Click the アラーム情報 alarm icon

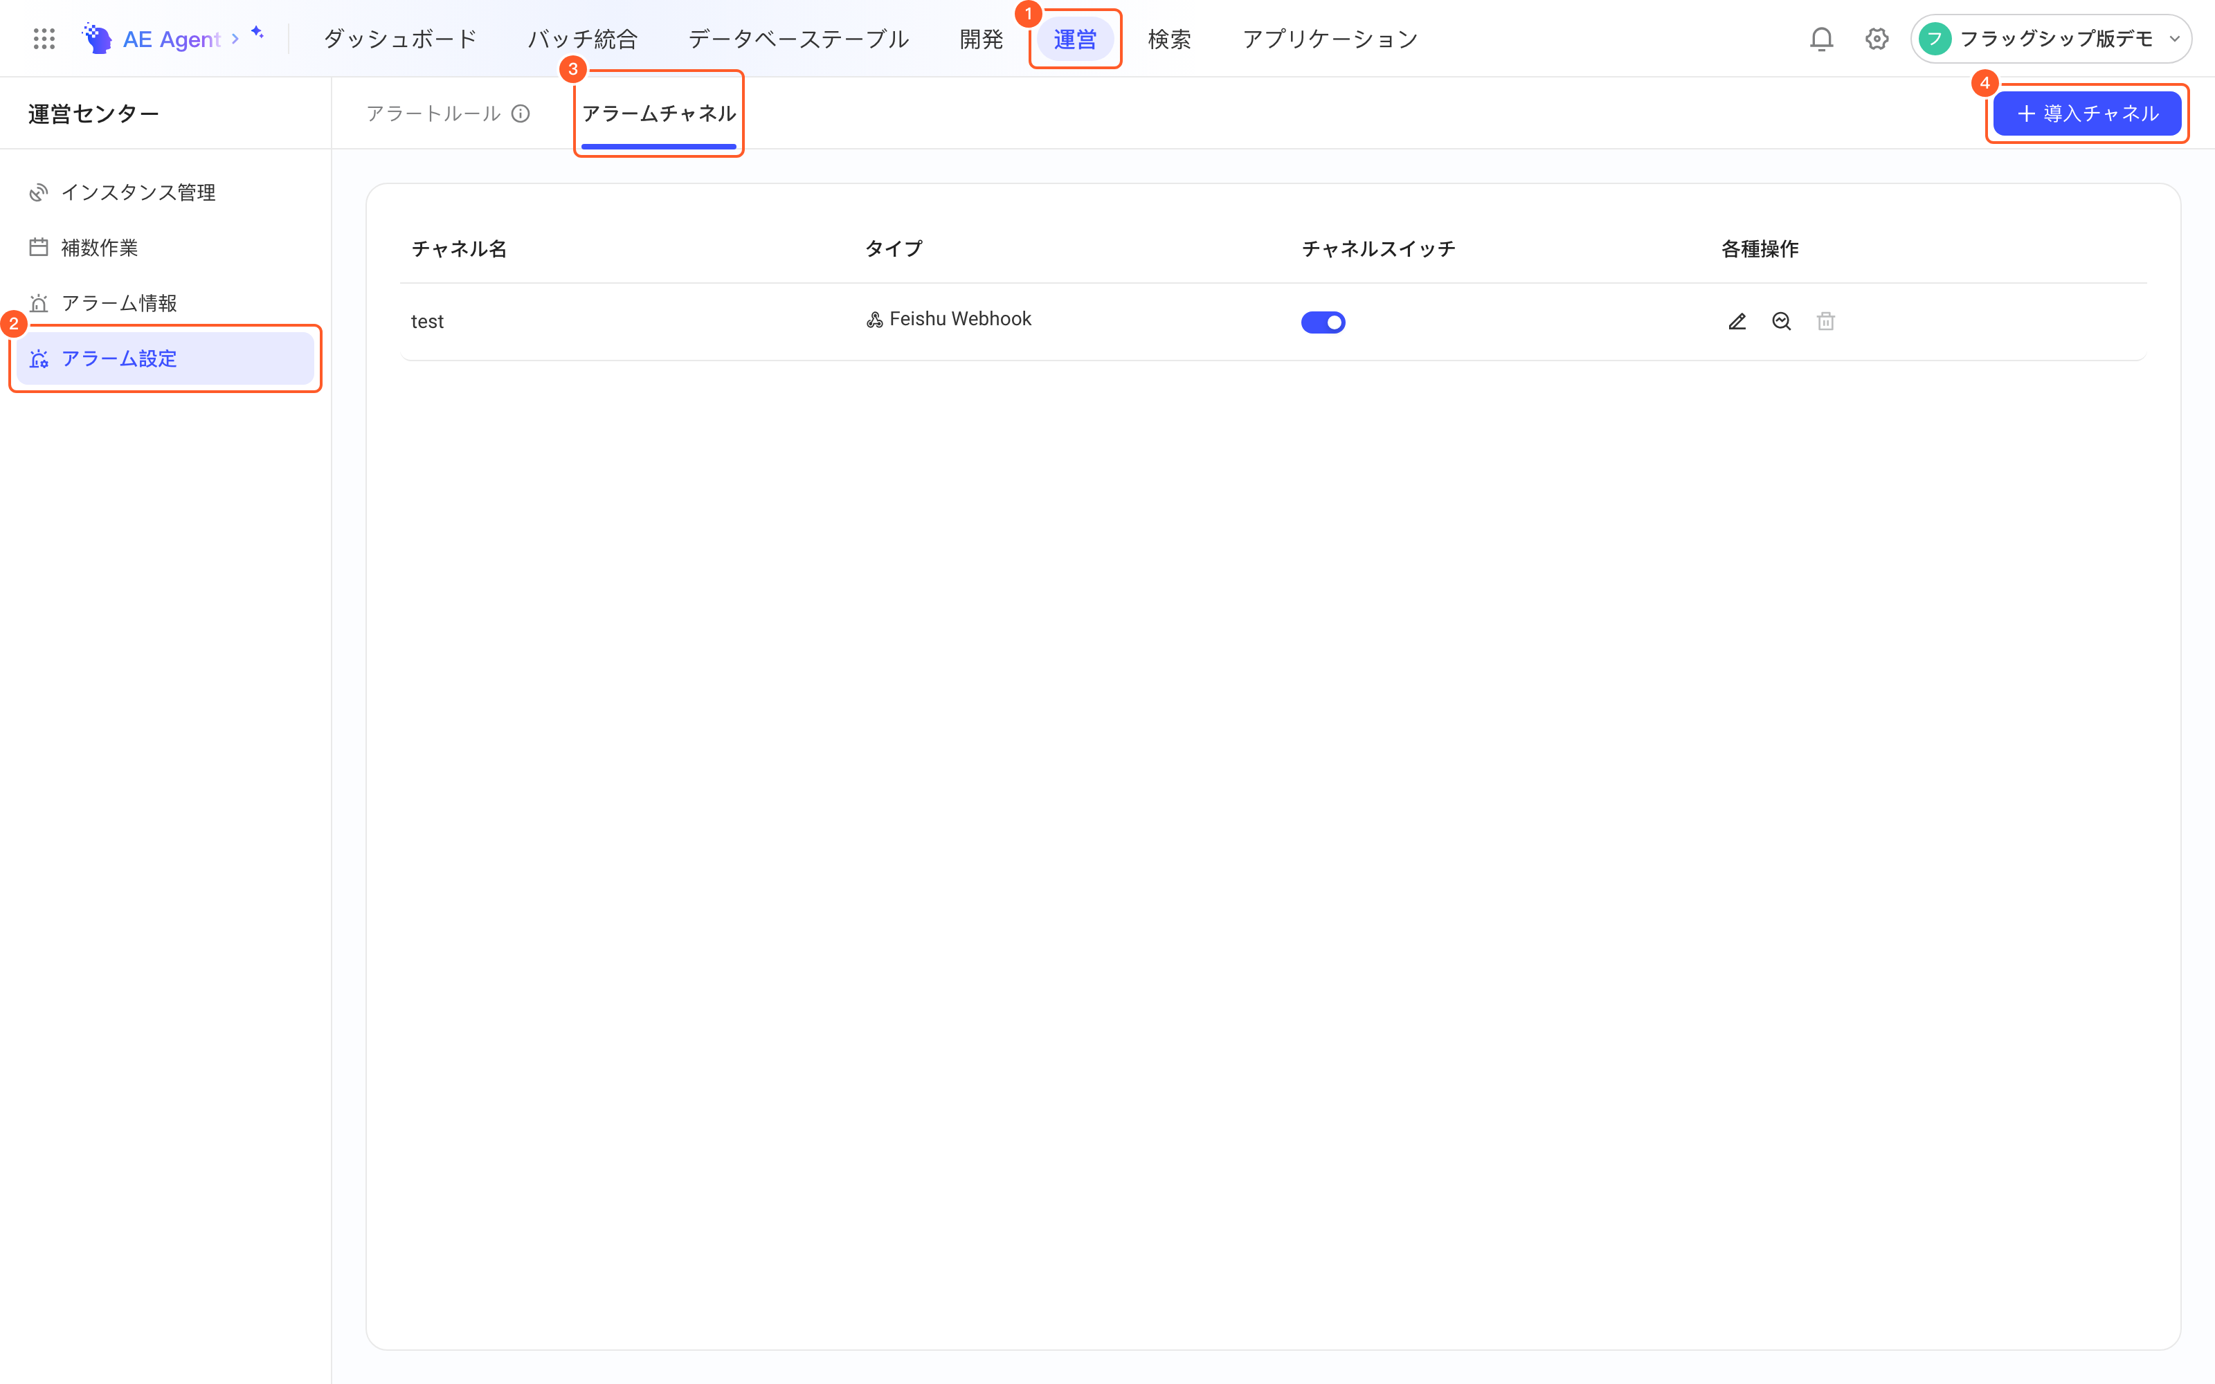(x=39, y=303)
